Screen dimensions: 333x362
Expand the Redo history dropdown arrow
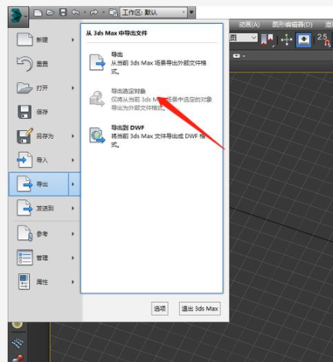coord(103,12)
